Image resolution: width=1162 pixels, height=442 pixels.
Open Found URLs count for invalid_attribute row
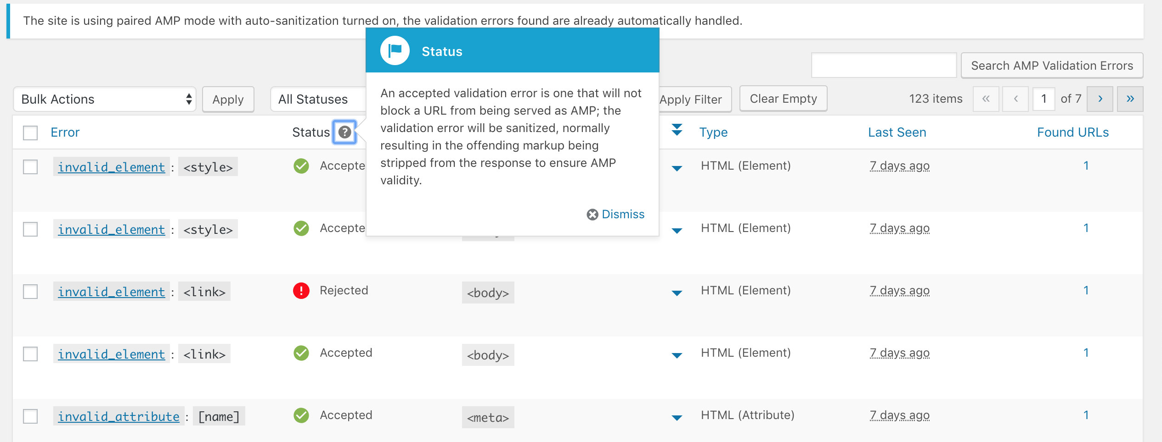(x=1086, y=415)
